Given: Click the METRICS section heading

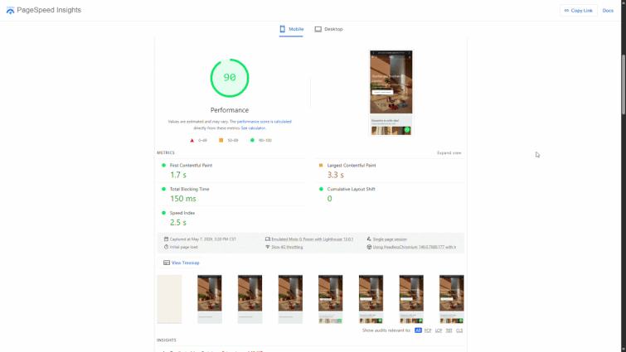Looking at the screenshot, I should pyautogui.click(x=166, y=152).
